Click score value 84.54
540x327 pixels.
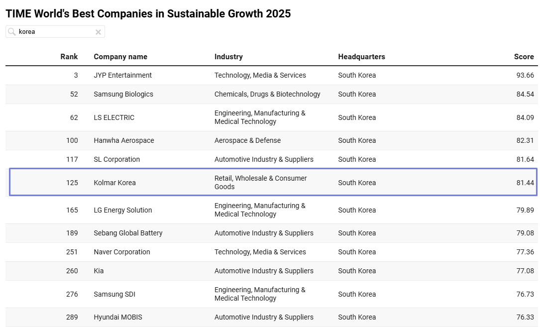pyautogui.click(x=525, y=94)
